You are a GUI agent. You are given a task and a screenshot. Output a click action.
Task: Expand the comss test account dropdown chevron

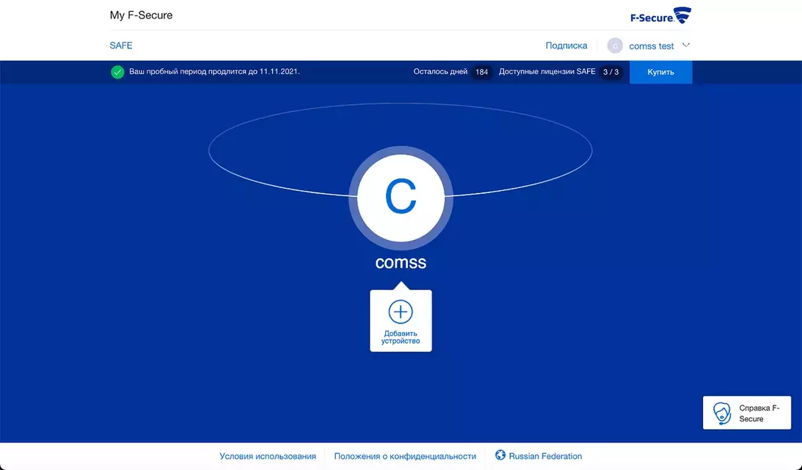(x=686, y=45)
